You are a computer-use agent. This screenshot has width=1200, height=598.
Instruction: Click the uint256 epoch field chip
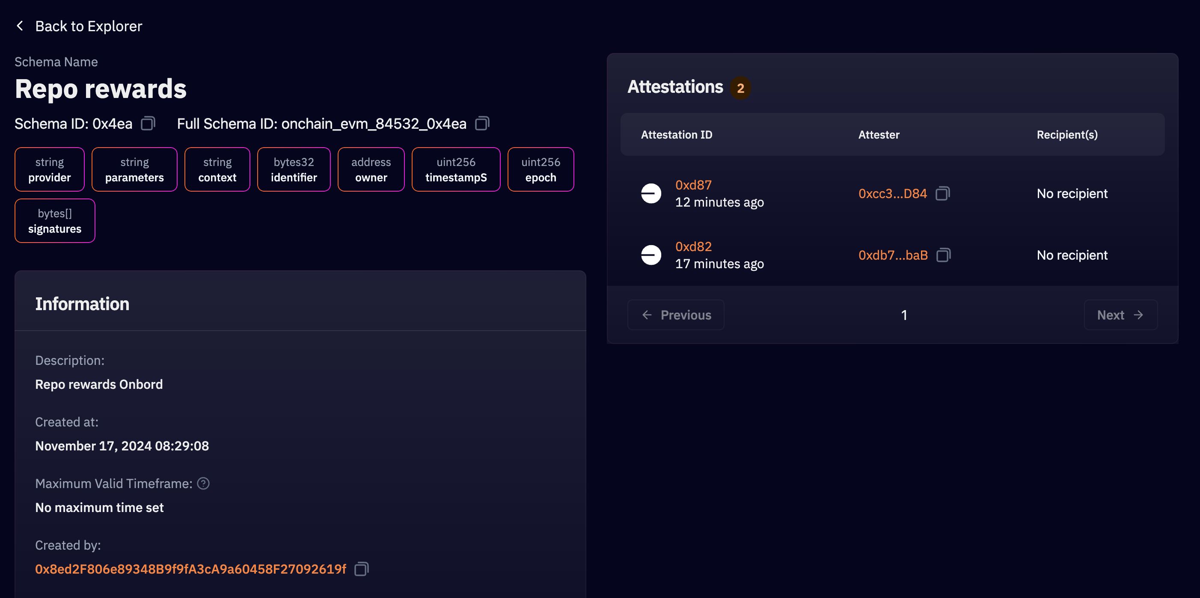point(541,169)
